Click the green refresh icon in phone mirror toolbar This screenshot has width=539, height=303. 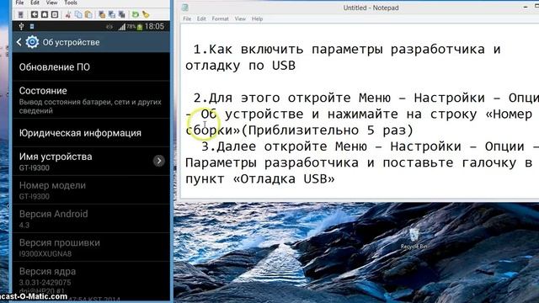(x=136, y=14)
